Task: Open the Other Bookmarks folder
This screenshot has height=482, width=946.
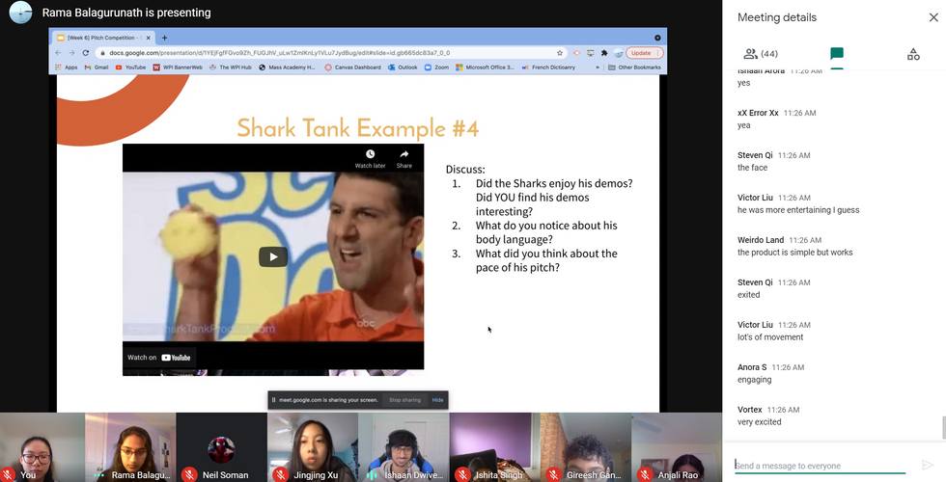Action: 635,67
